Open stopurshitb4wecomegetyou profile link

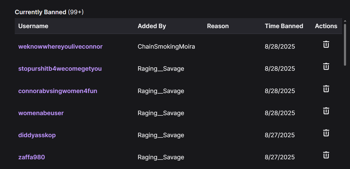point(60,69)
